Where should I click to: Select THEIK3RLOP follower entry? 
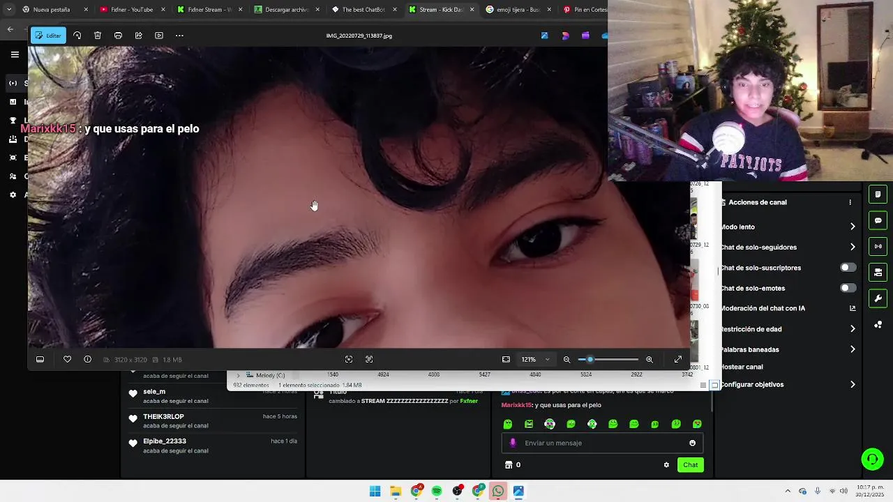[x=213, y=420]
